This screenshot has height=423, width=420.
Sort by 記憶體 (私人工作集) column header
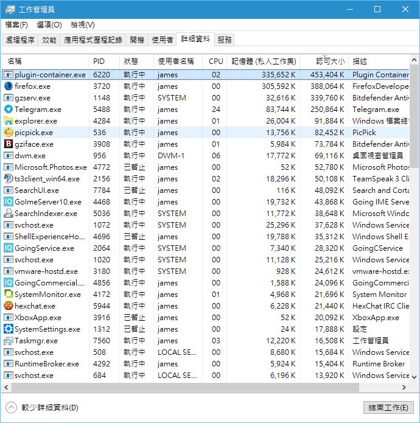point(264,61)
